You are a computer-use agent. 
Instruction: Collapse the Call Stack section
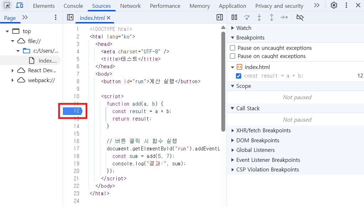point(232,108)
